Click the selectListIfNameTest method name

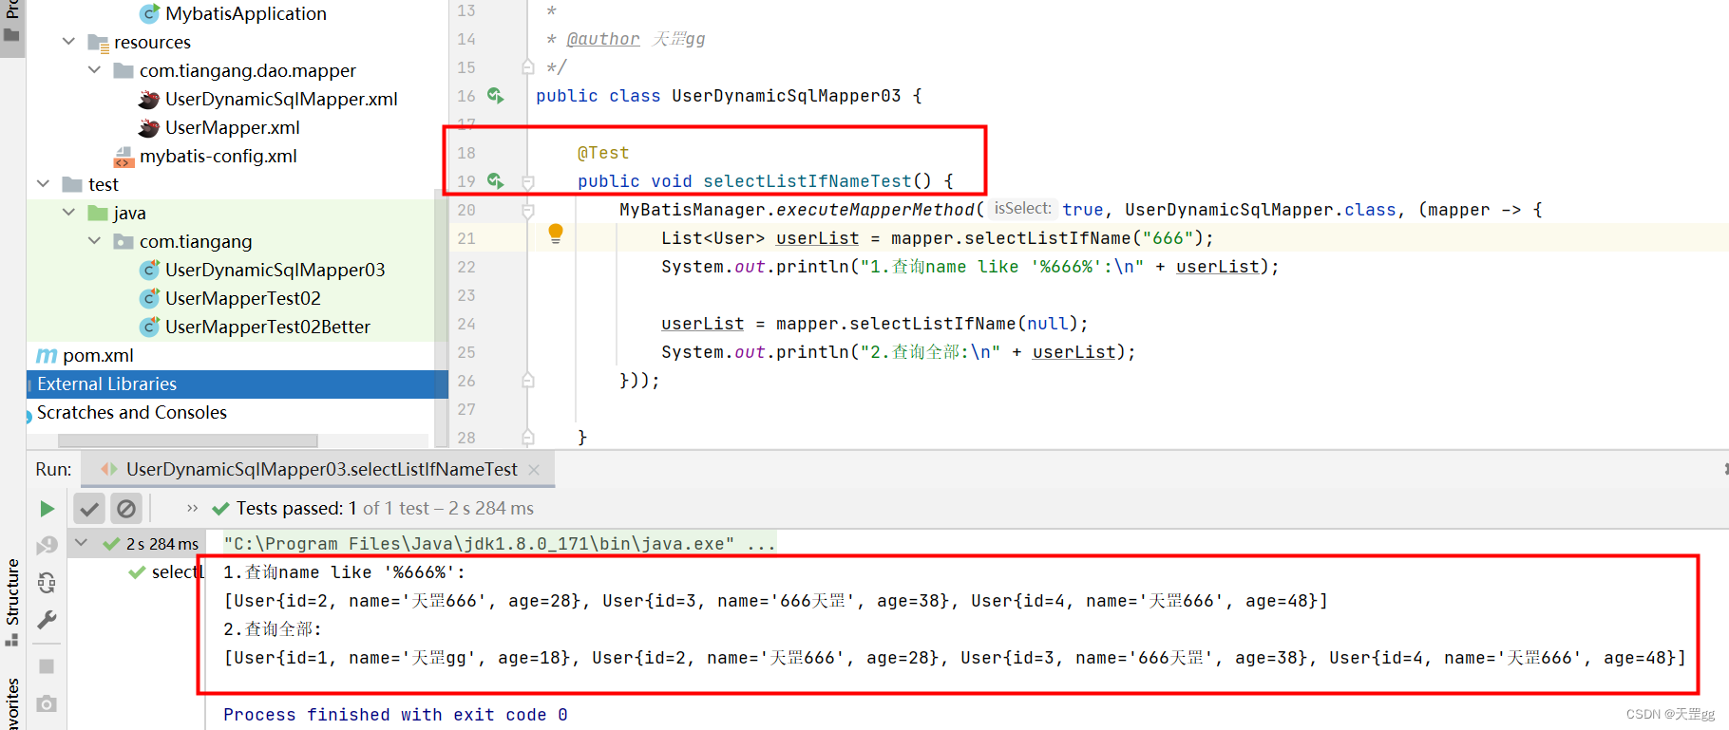point(807,181)
